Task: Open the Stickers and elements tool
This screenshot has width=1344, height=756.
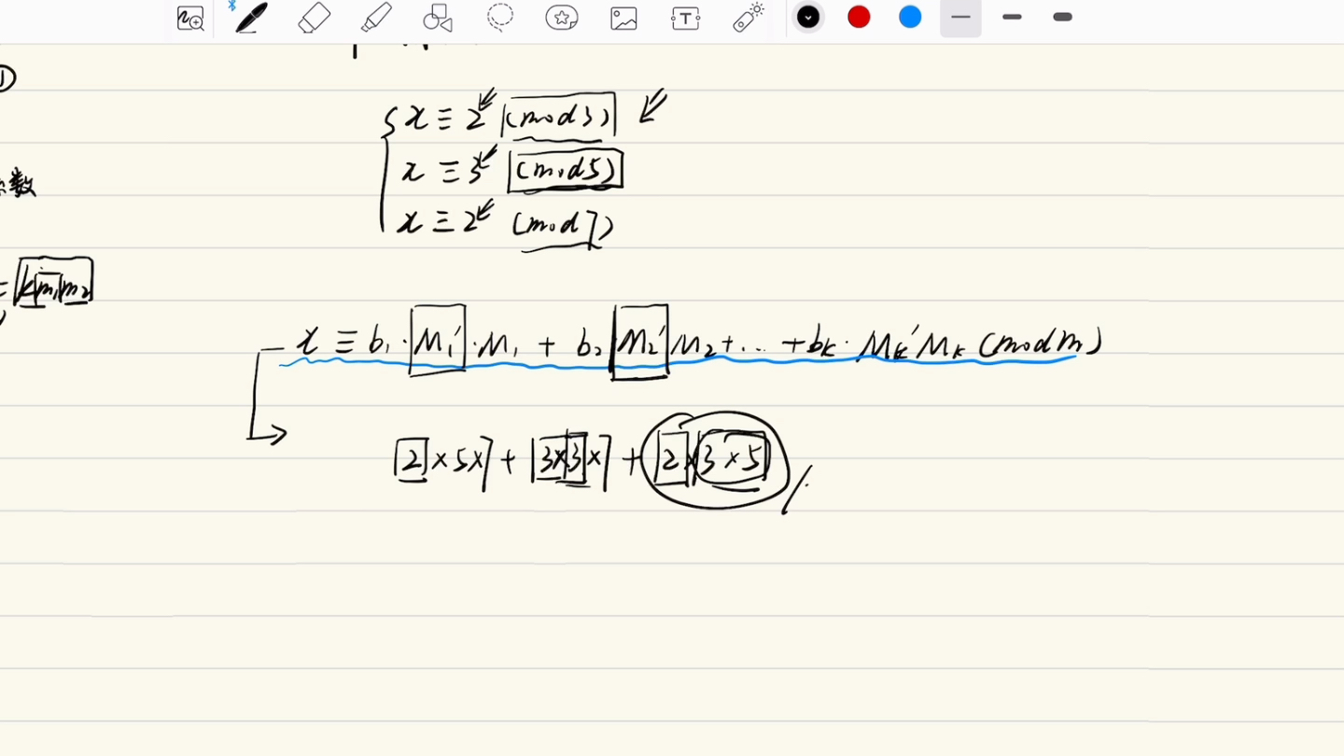Action: pyautogui.click(x=562, y=18)
